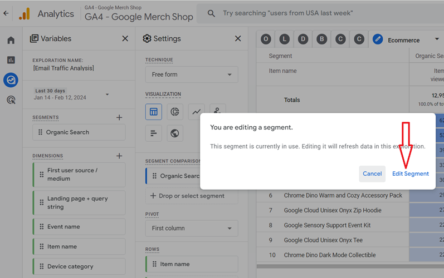The width and height of the screenshot is (444, 278).
Task: Click the Analytics logo icon
Action: tap(25, 14)
